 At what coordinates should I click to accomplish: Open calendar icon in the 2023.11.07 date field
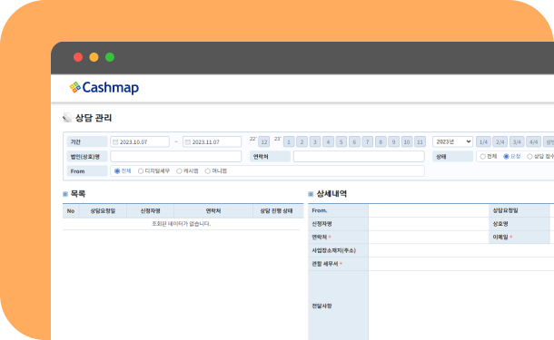tap(188, 141)
